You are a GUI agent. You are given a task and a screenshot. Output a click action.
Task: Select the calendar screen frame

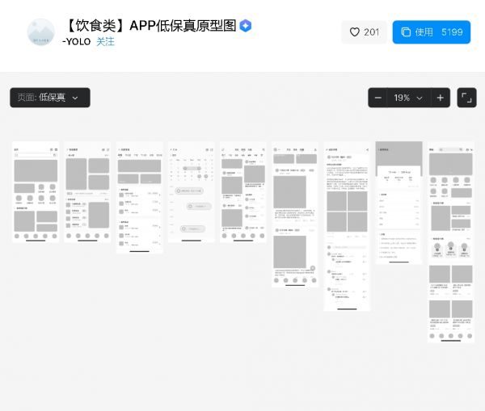pyautogui.click(x=191, y=192)
